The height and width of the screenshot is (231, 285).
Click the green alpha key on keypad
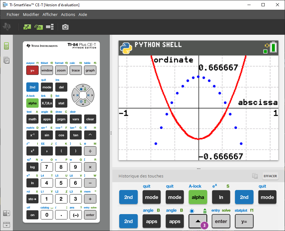pyautogui.click(x=32, y=103)
